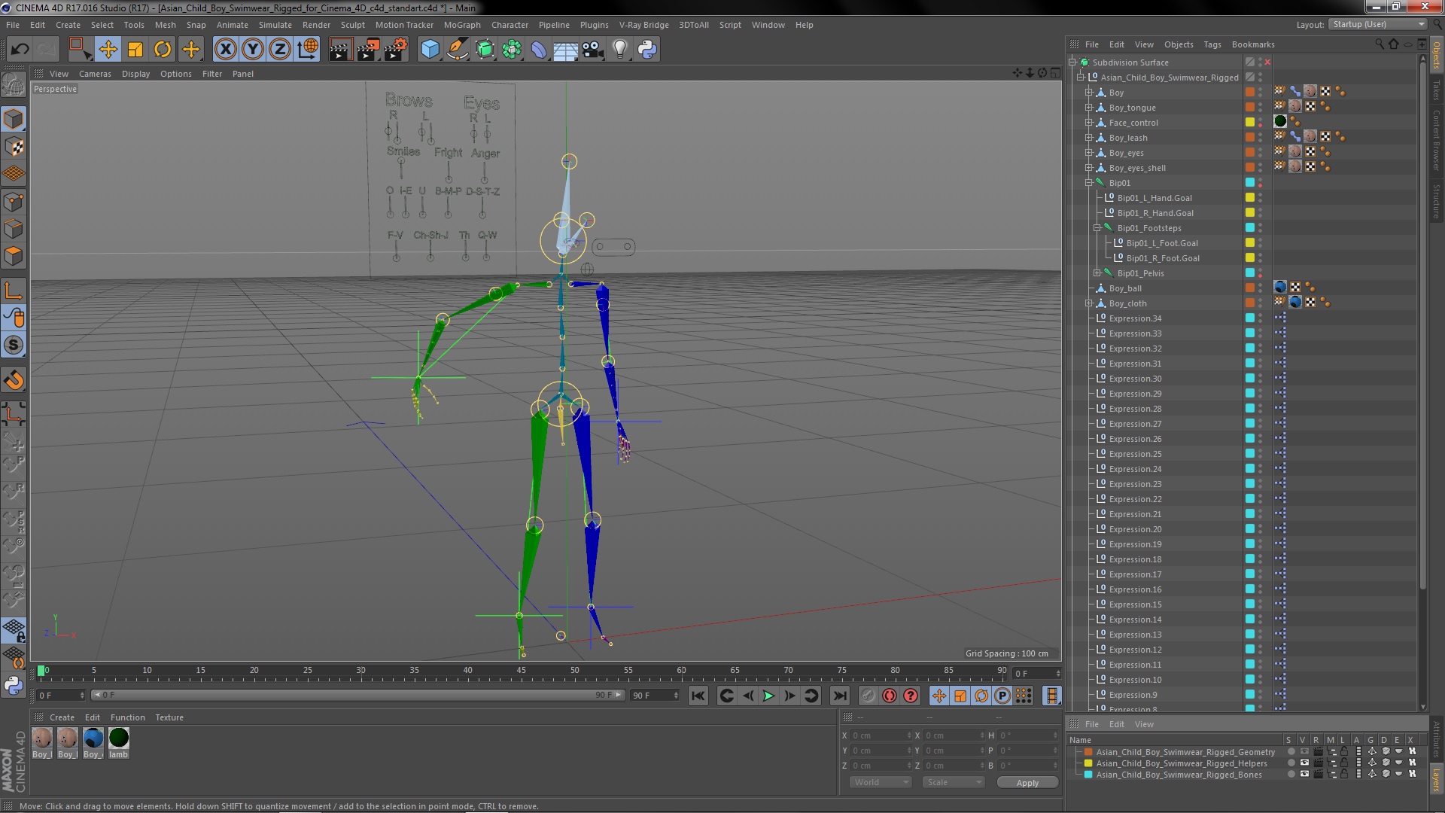
Task: Expand the Boy_cloth tree item
Action: [1088, 303]
